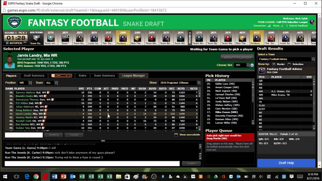The height and width of the screenshot is (181, 322).
Task: Sort players by the PTS column header
Action: click(x=89, y=89)
